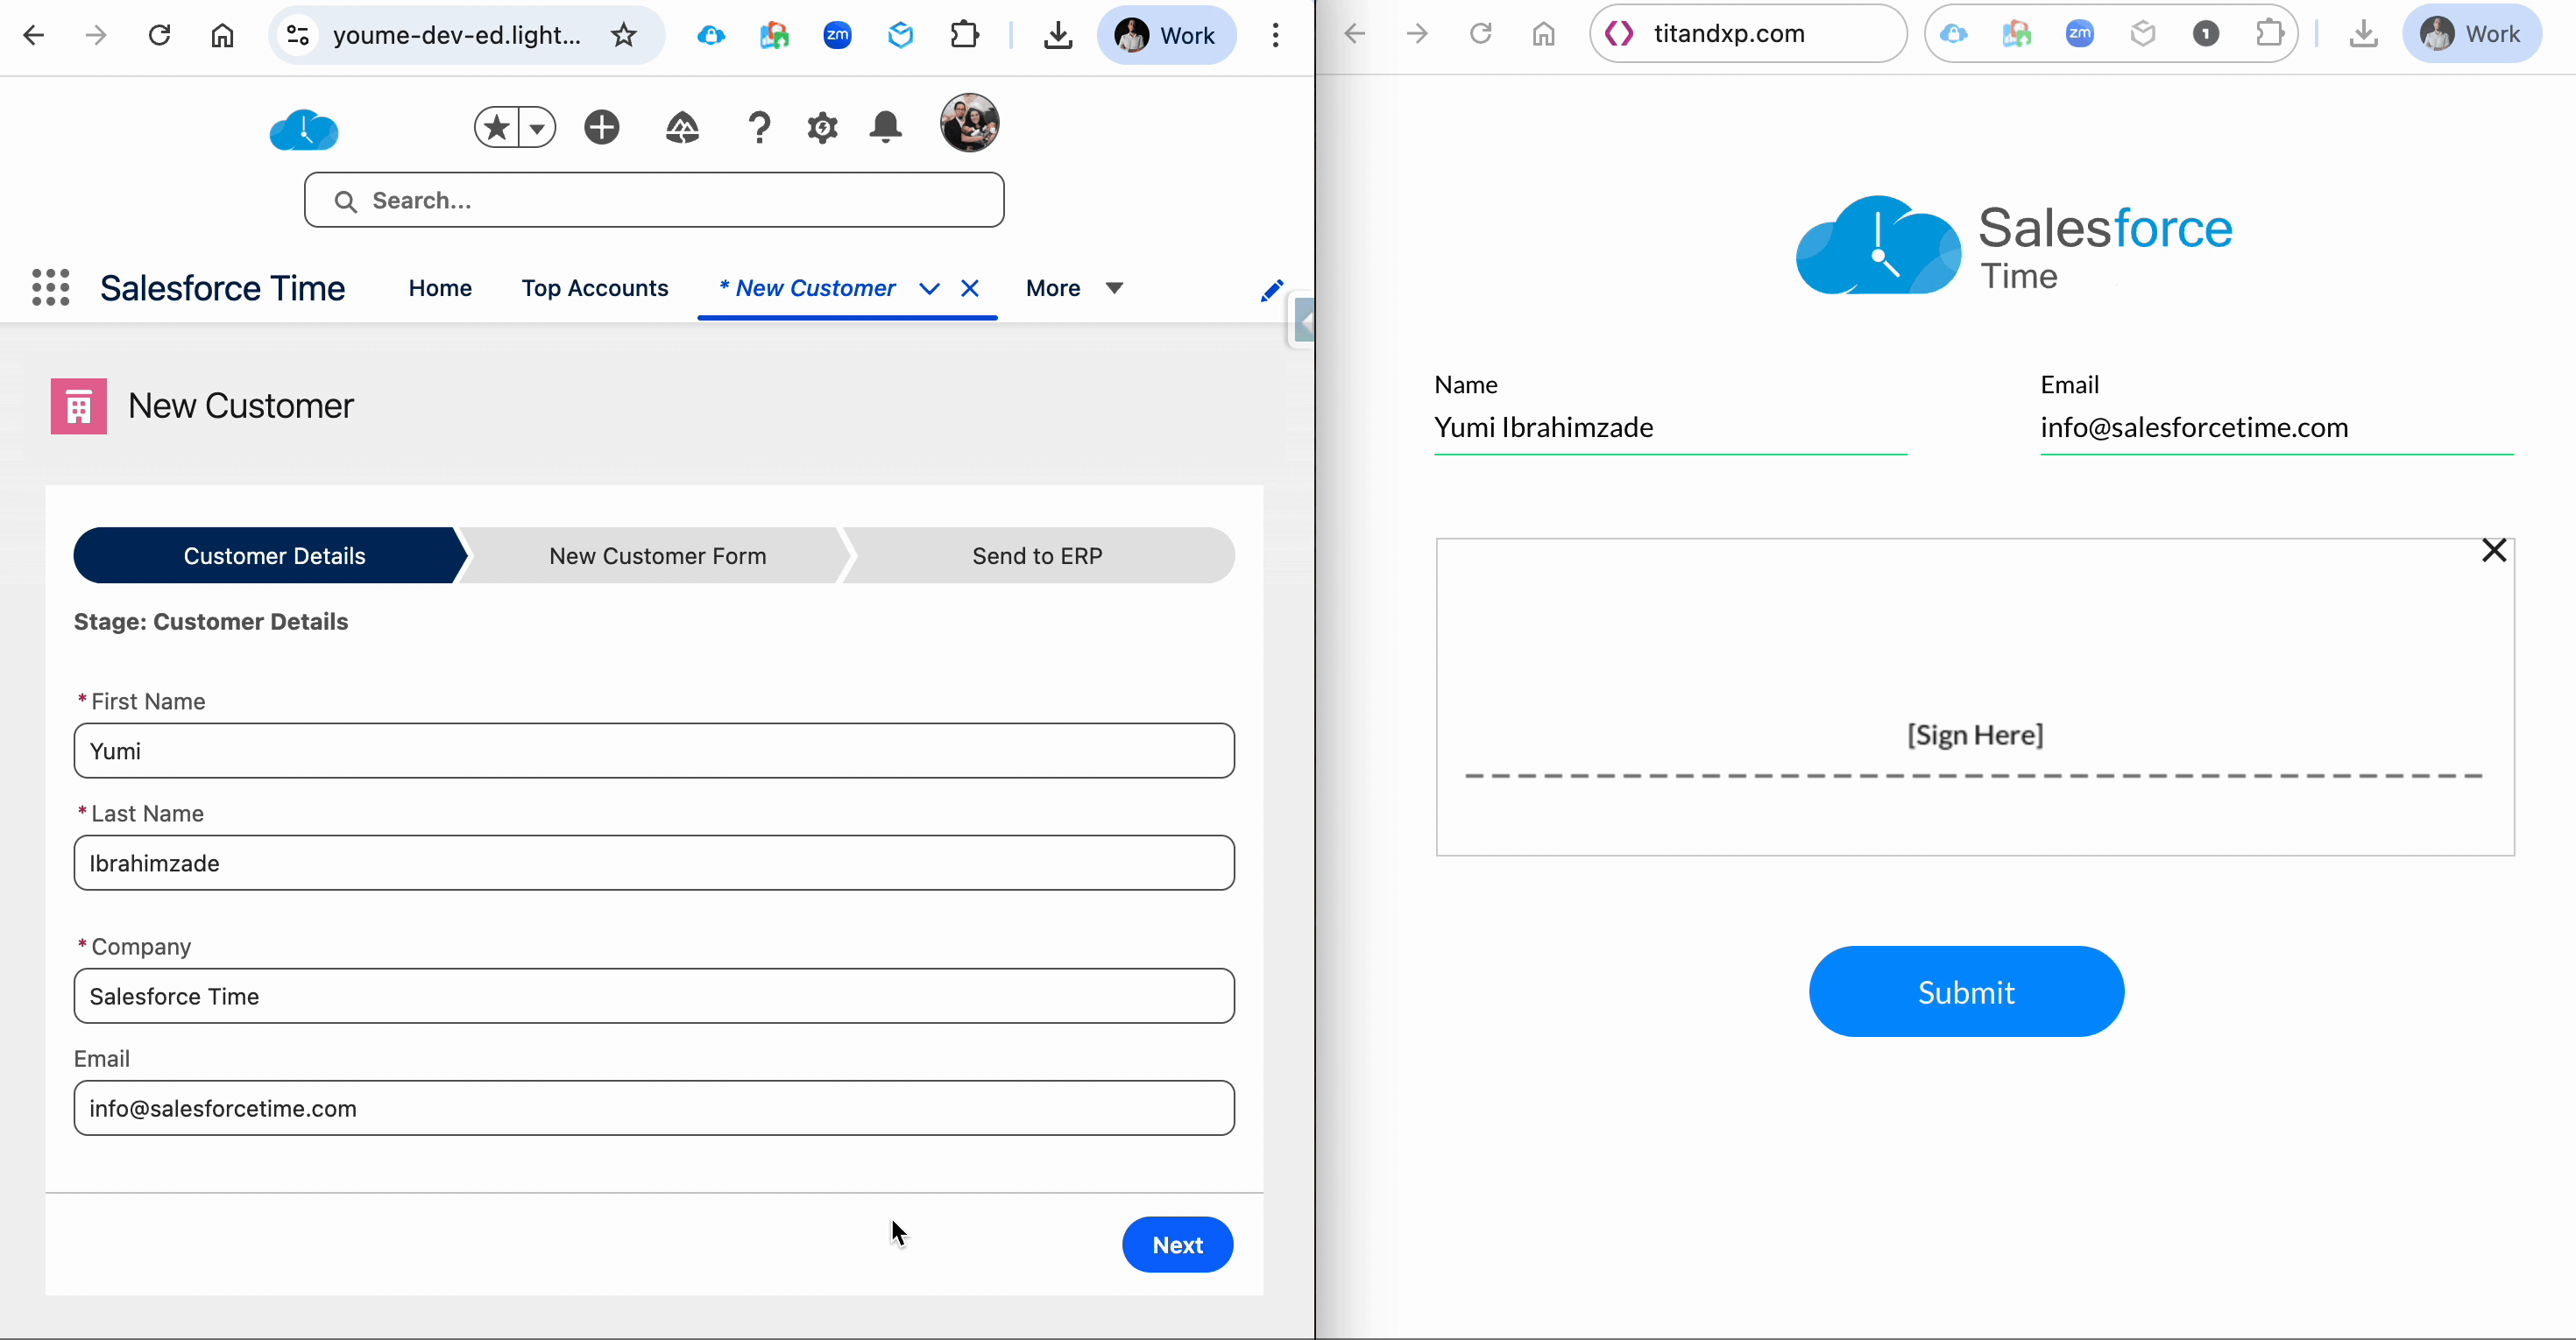Open the Salesforce Setup gear

822,128
